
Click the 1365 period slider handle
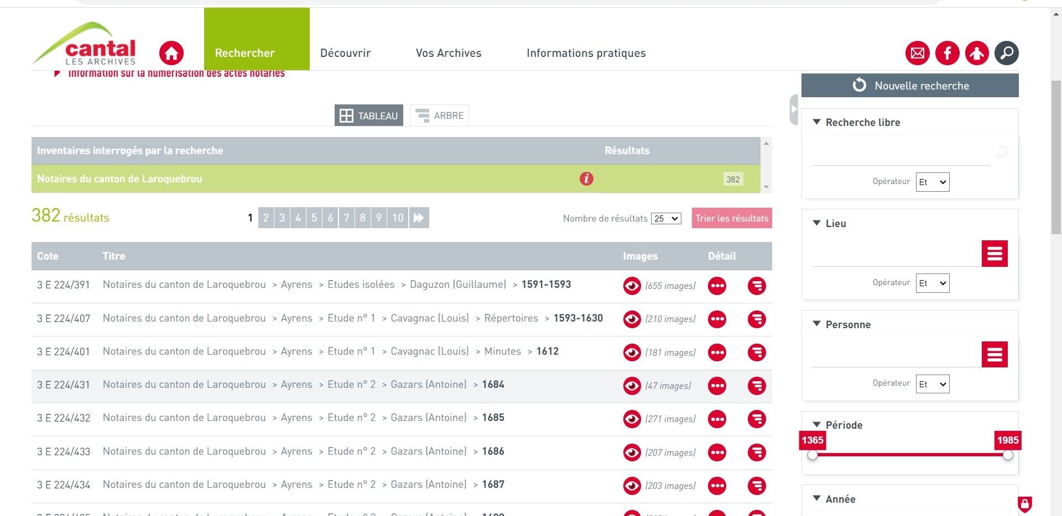coord(813,455)
